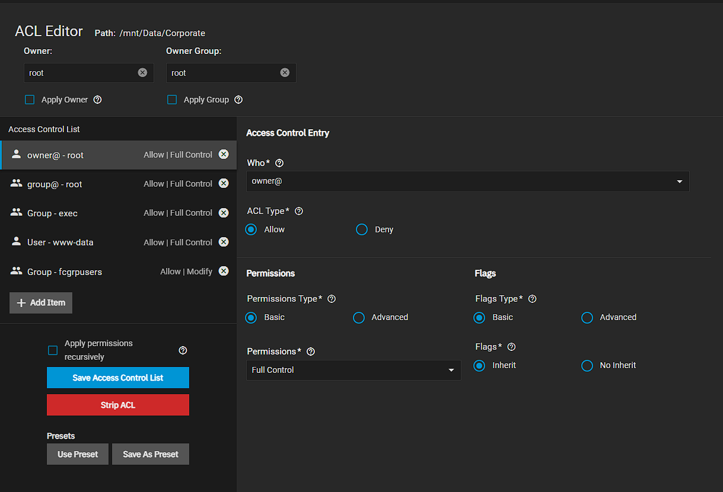
Task: Click the Access Control List heading
Action: (44, 129)
